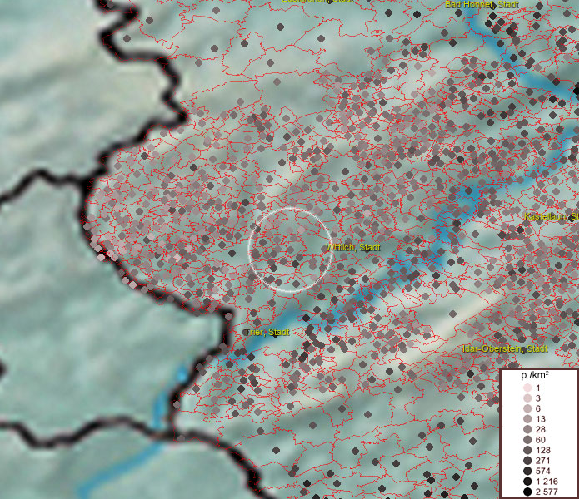Click the Wittlich, Stadt map label
579x499 pixels.
click(x=353, y=247)
